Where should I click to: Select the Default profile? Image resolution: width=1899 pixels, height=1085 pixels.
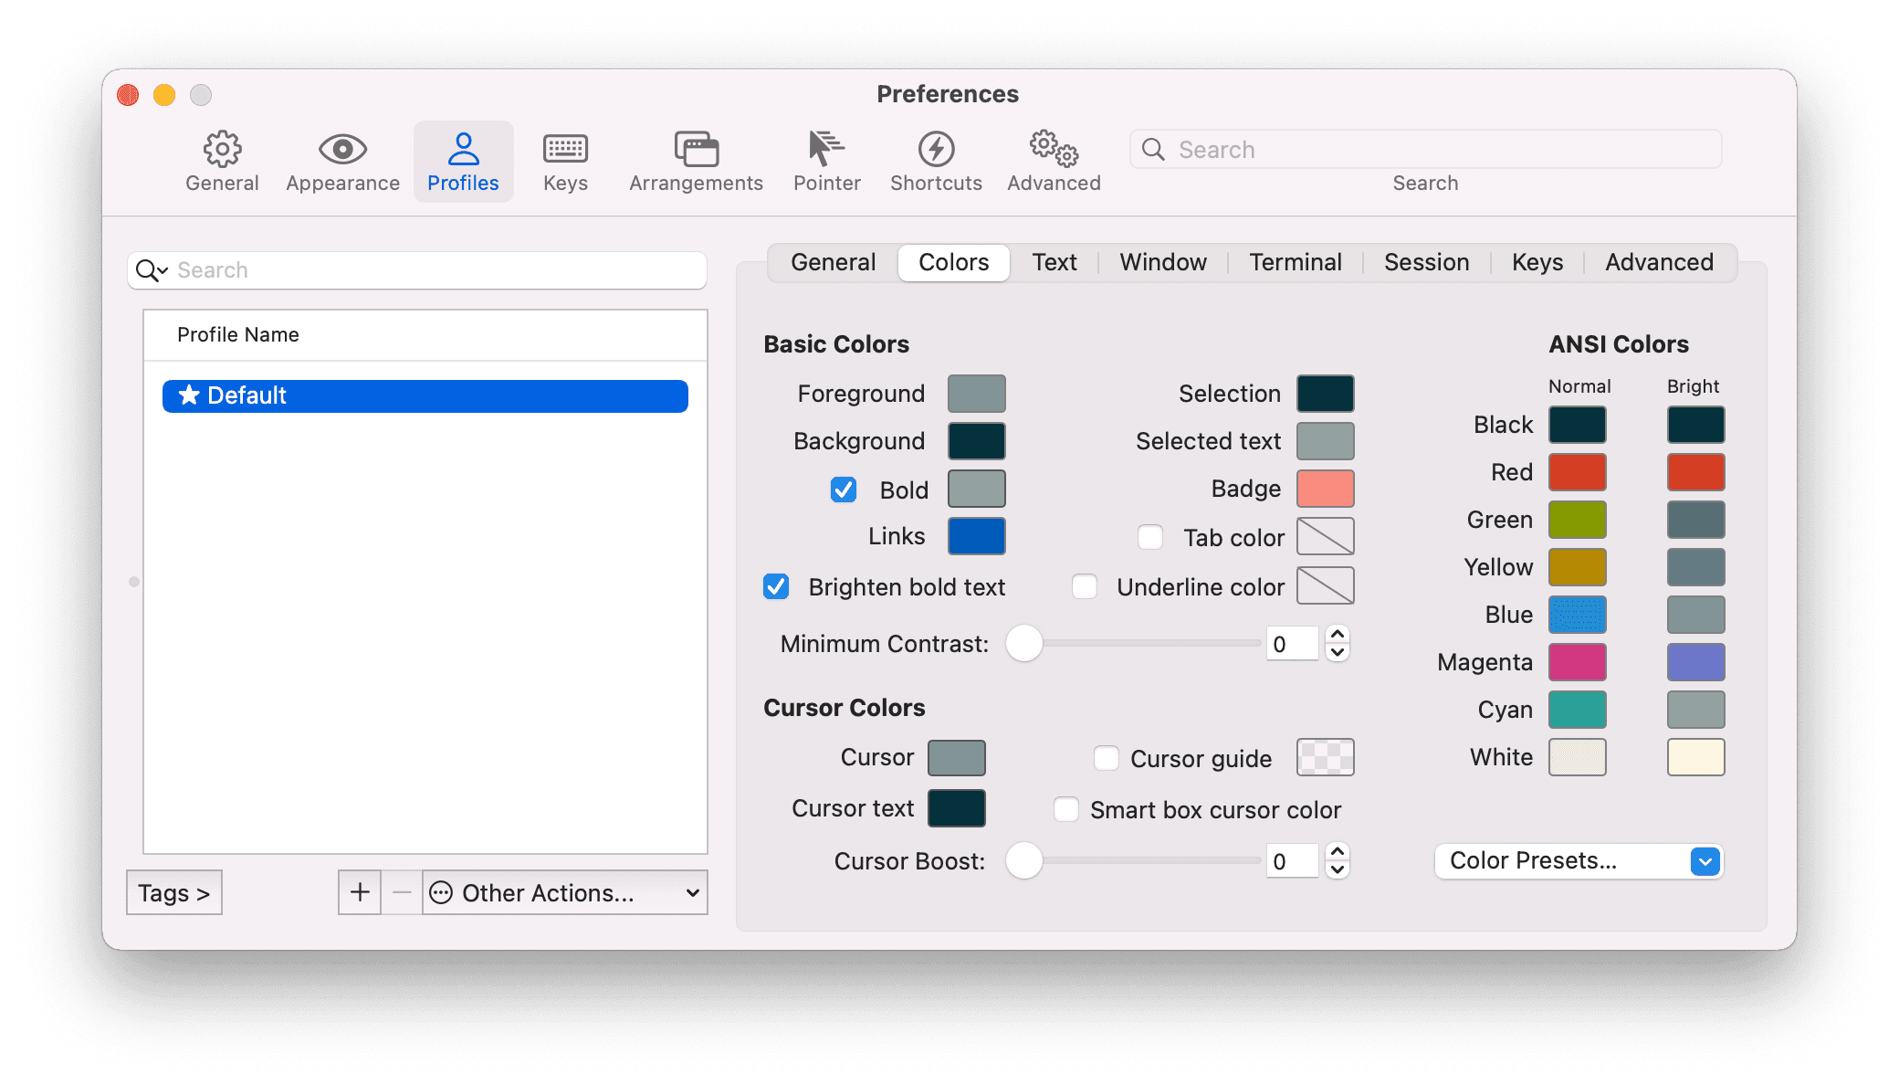(x=425, y=395)
